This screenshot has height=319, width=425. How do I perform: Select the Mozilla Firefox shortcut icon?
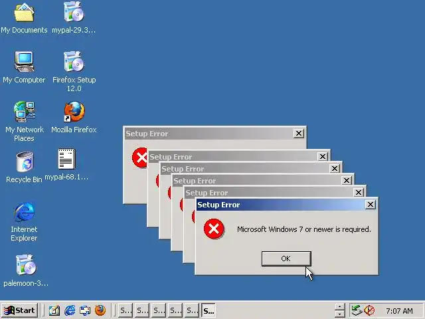74,112
